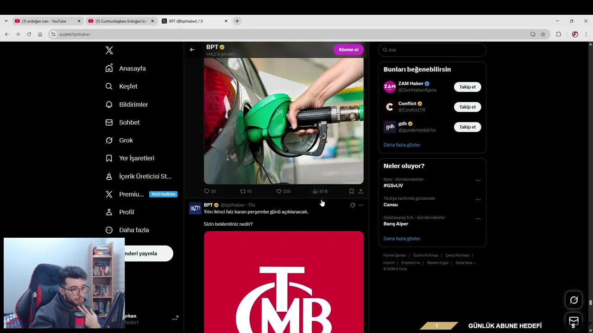593x333 pixels.
Task: Open Barış Alper trending topic
Action: 396,224
